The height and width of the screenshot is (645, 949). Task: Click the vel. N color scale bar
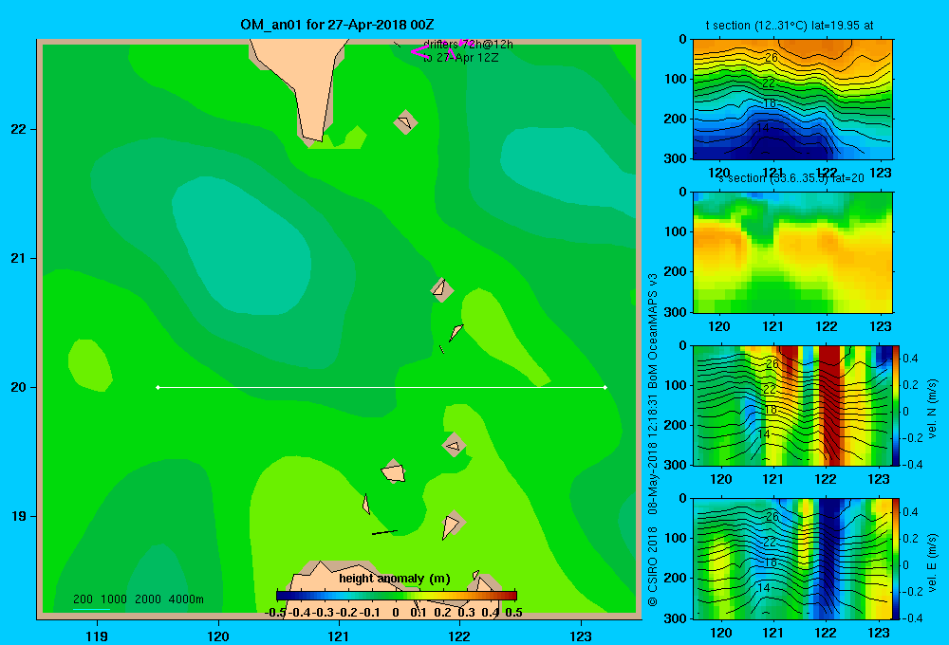pos(897,405)
